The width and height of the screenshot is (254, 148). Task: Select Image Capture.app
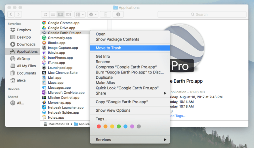[63, 48]
